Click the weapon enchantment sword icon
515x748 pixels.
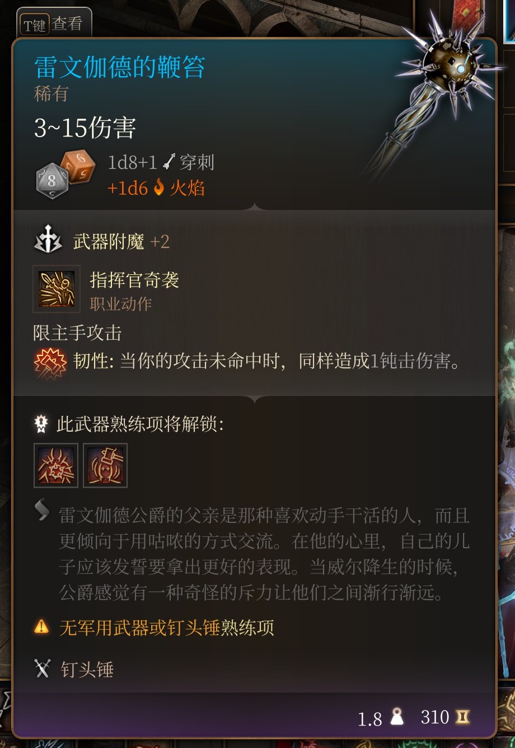tap(48, 240)
